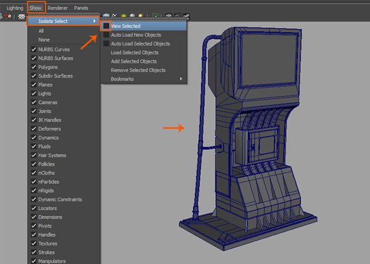Screen dimensions: 370x264
Task: Toggle Fluids display option
Action: (x=33, y=146)
